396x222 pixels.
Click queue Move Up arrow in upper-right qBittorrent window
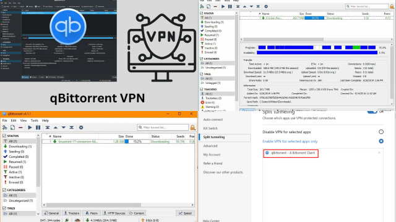click(x=244, y=6)
